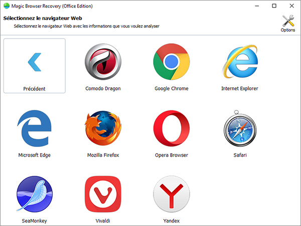Click the SeaMonkey text label
Screen dimensions: 301x226
[x=34, y=221]
